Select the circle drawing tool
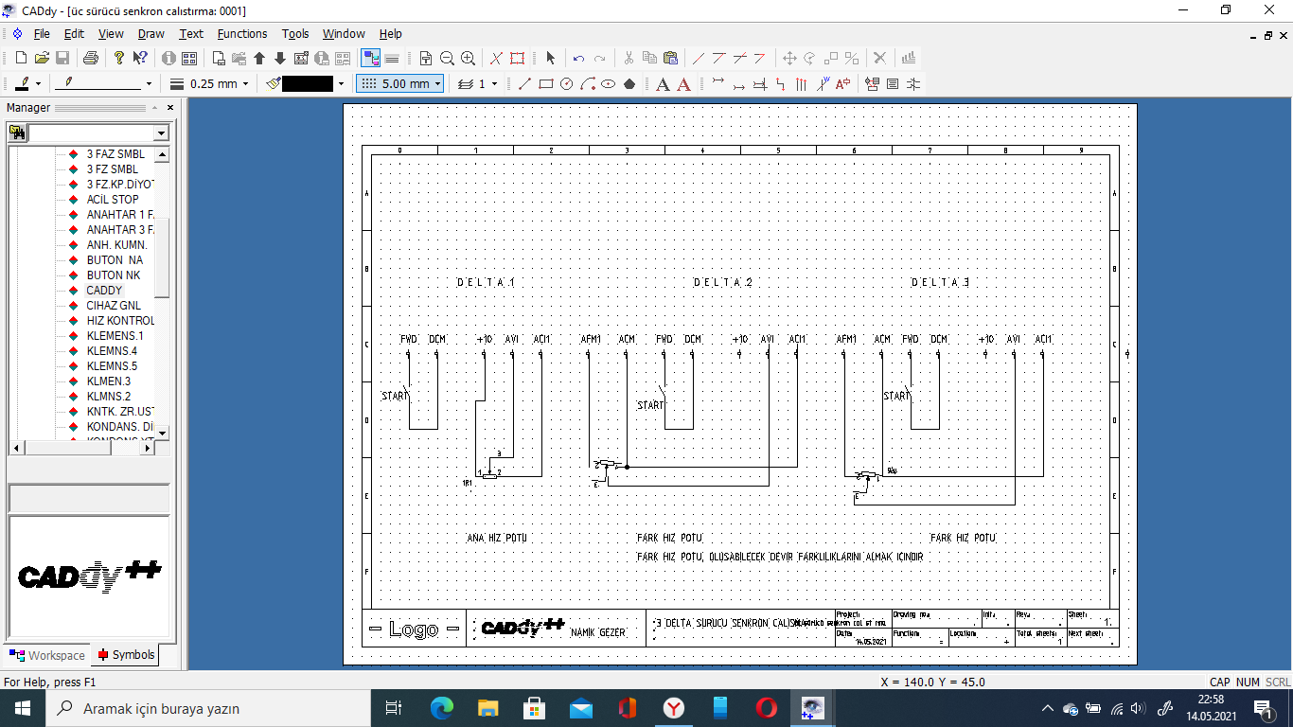The image size is (1293, 727). [566, 84]
